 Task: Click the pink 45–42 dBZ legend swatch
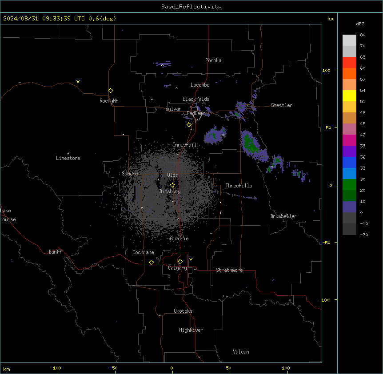click(349, 129)
